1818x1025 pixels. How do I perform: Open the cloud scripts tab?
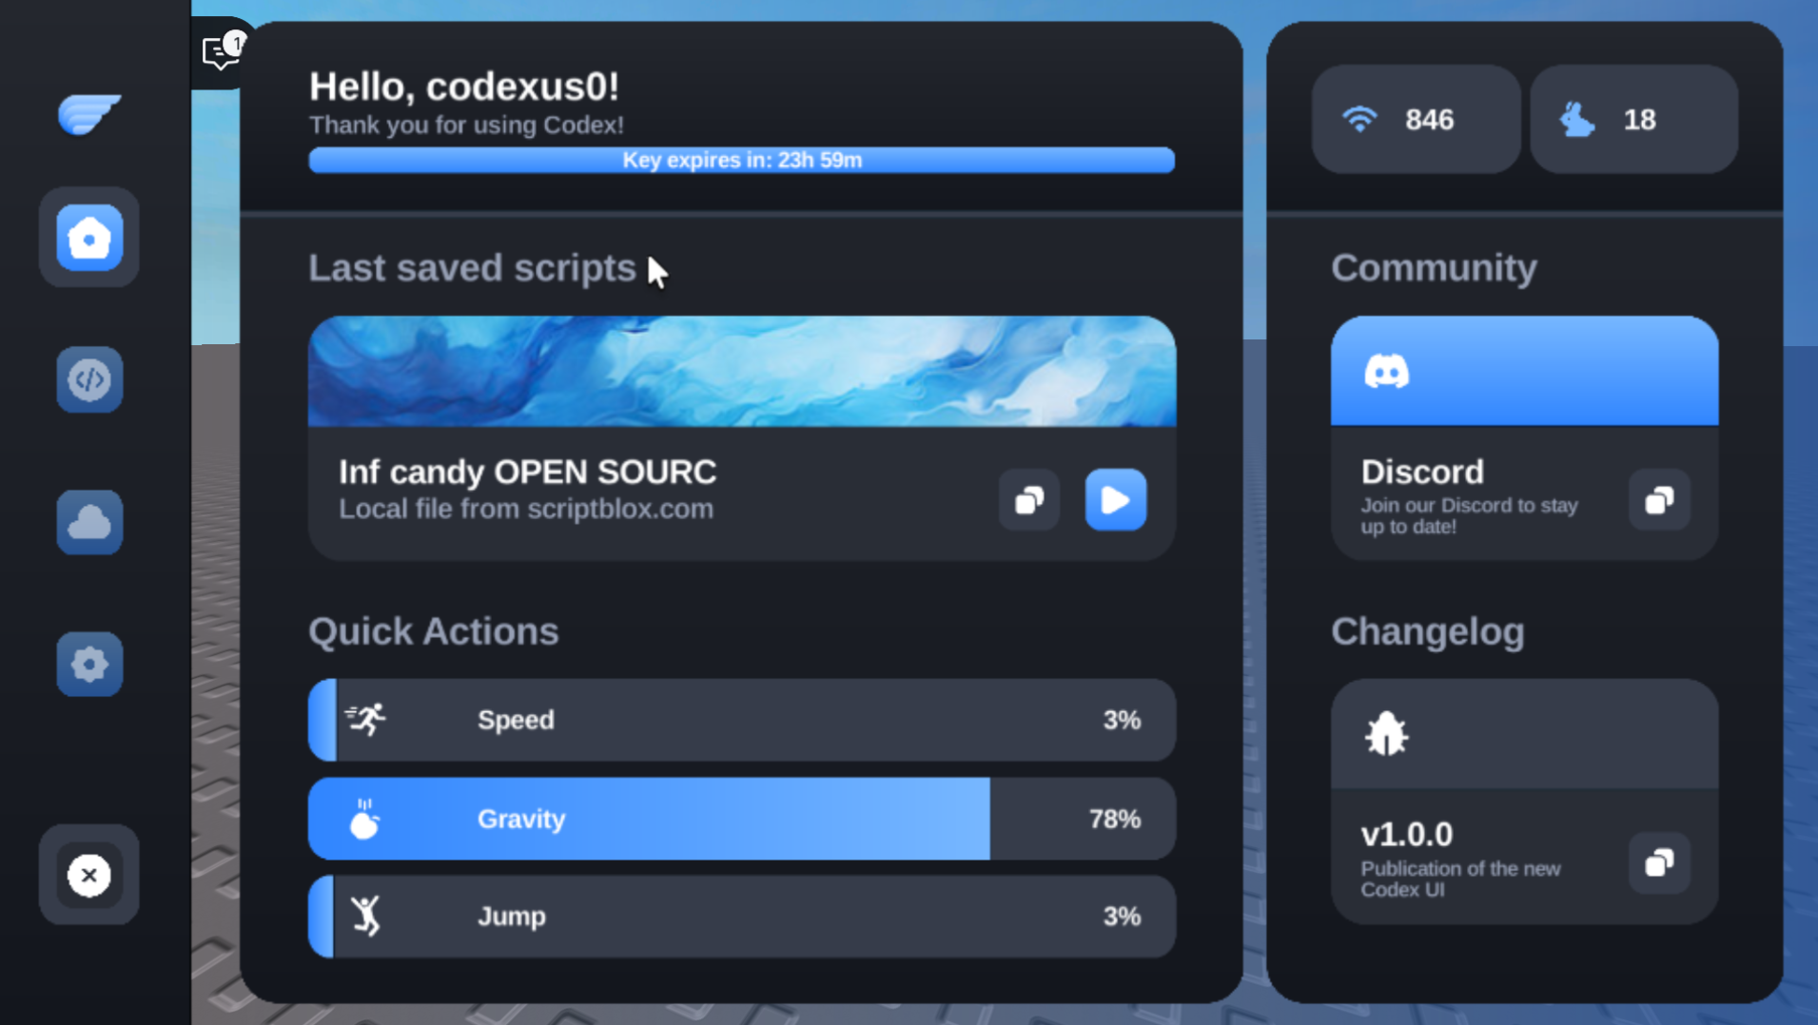tap(89, 523)
